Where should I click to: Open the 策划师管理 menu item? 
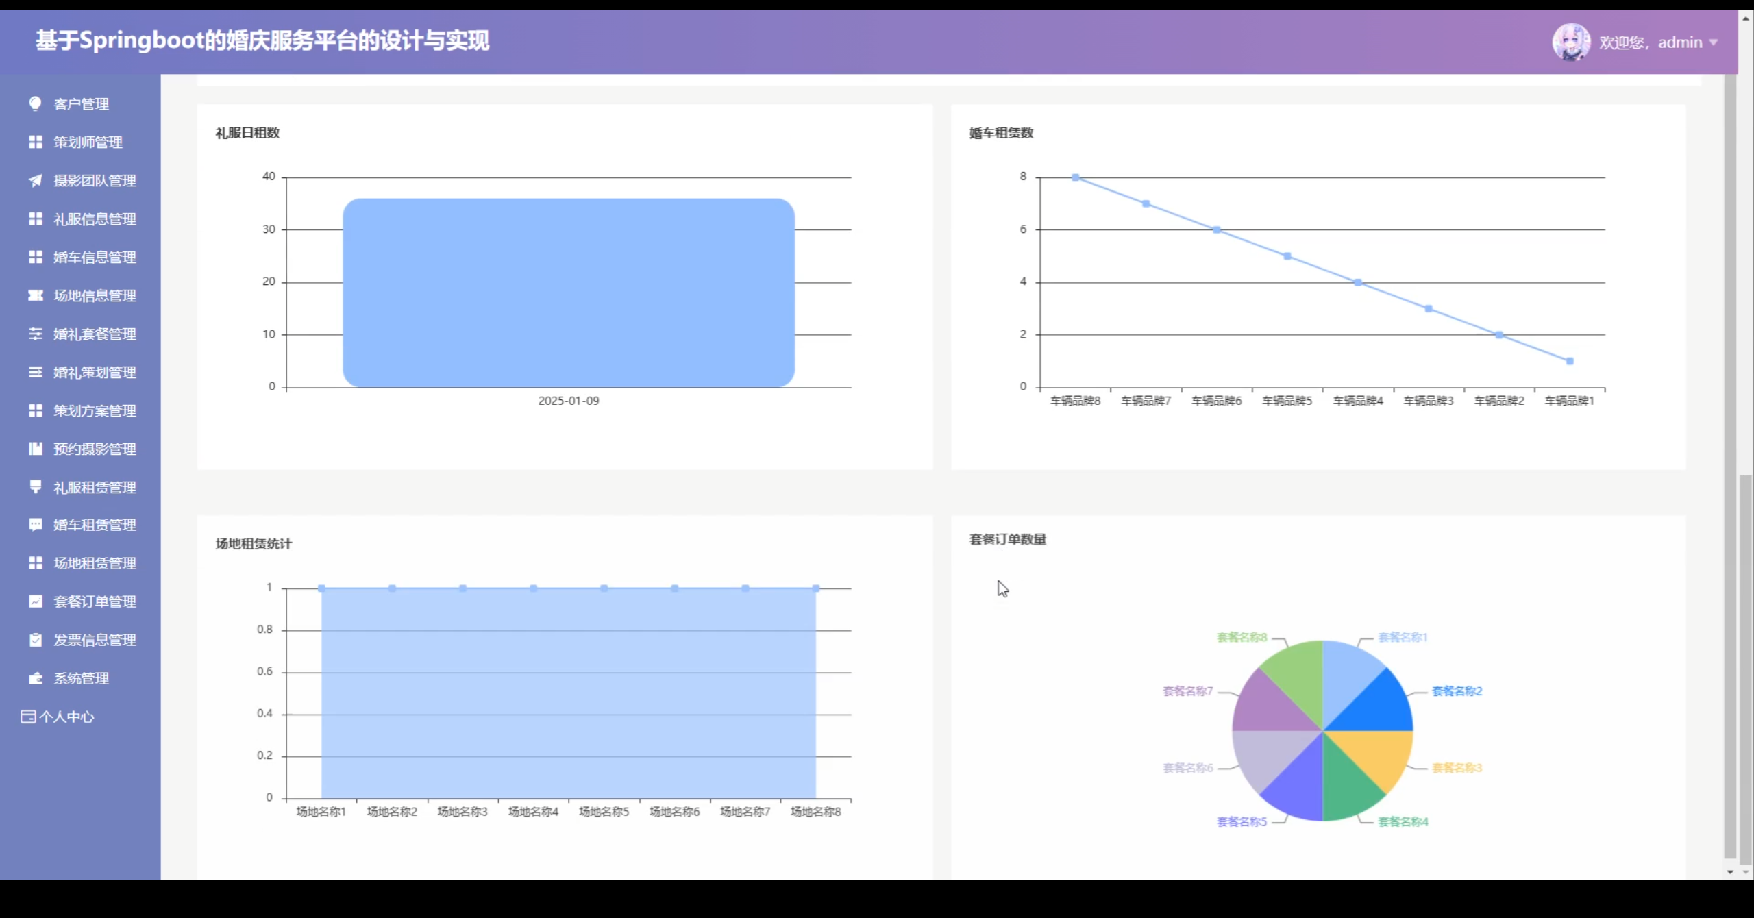tap(88, 142)
